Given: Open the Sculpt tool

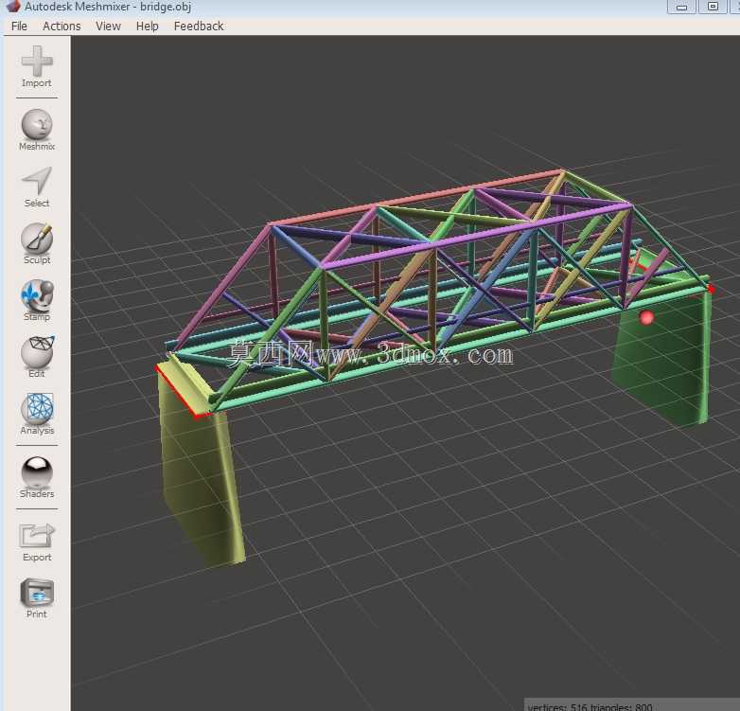Looking at the screenshot, I should point(37,243).
